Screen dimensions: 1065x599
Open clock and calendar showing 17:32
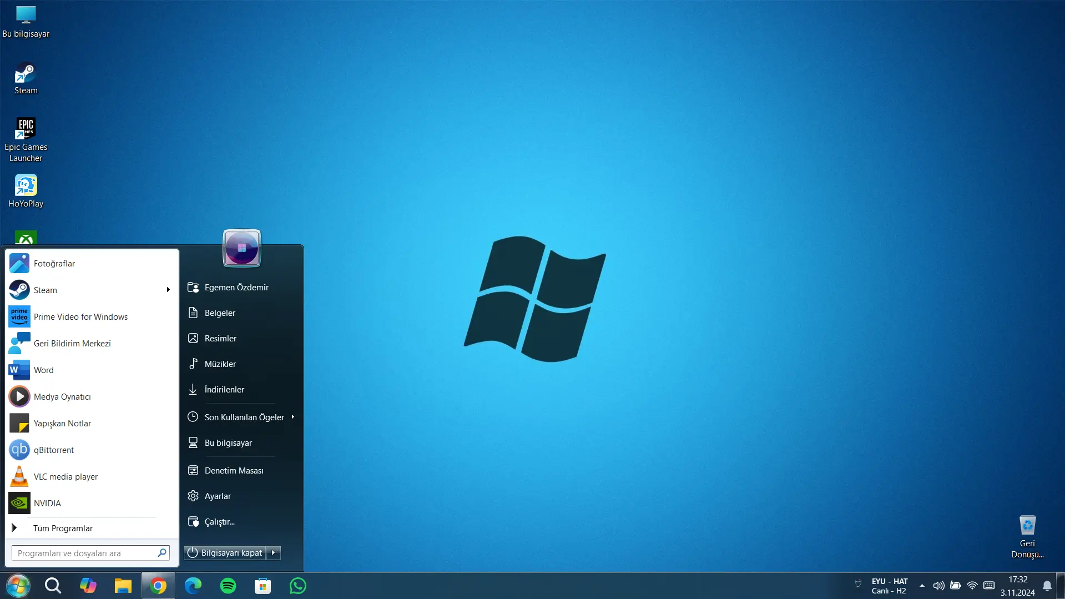click(1018, 586)
